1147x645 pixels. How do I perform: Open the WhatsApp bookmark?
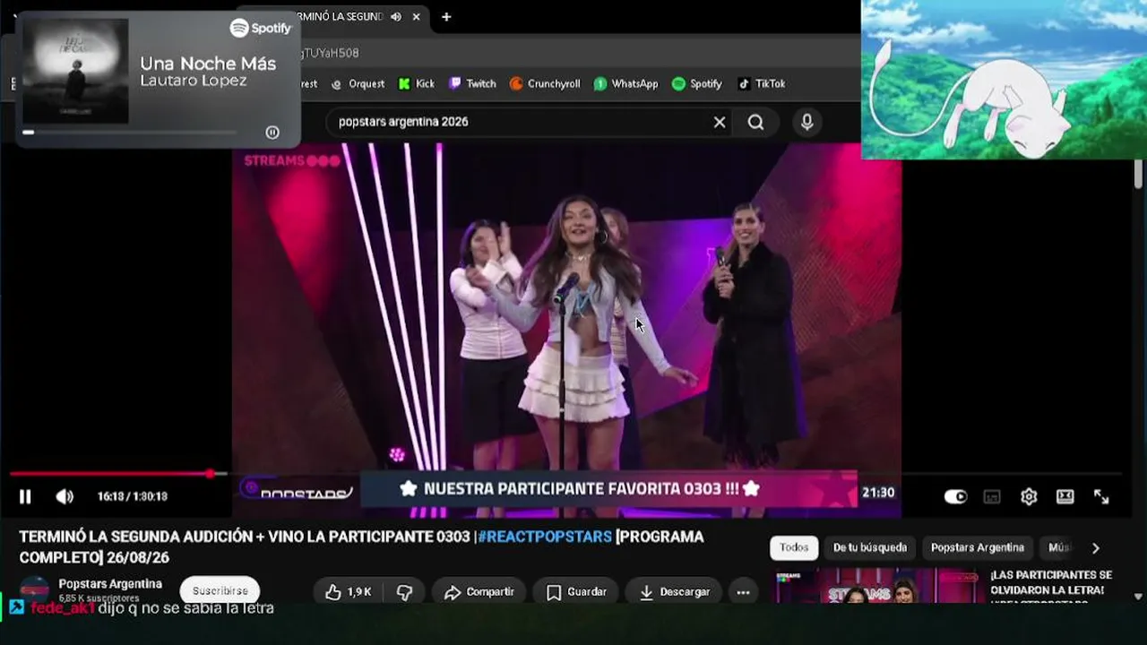(x=625, y=83)
